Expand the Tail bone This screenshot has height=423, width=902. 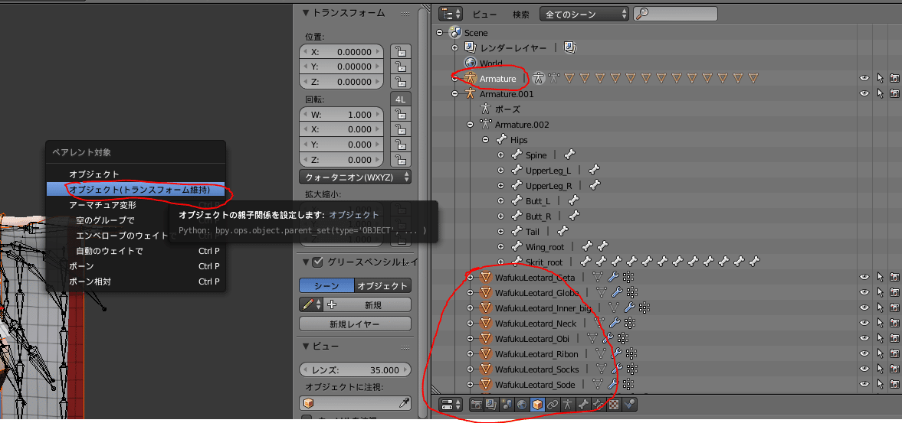point(500,231)
